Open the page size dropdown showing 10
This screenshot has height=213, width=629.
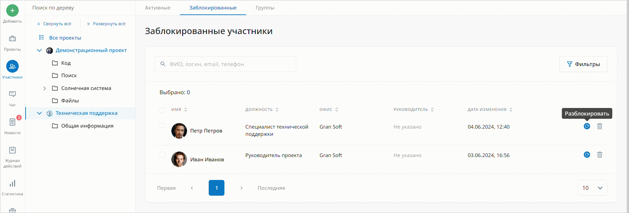tap(592, 188)
